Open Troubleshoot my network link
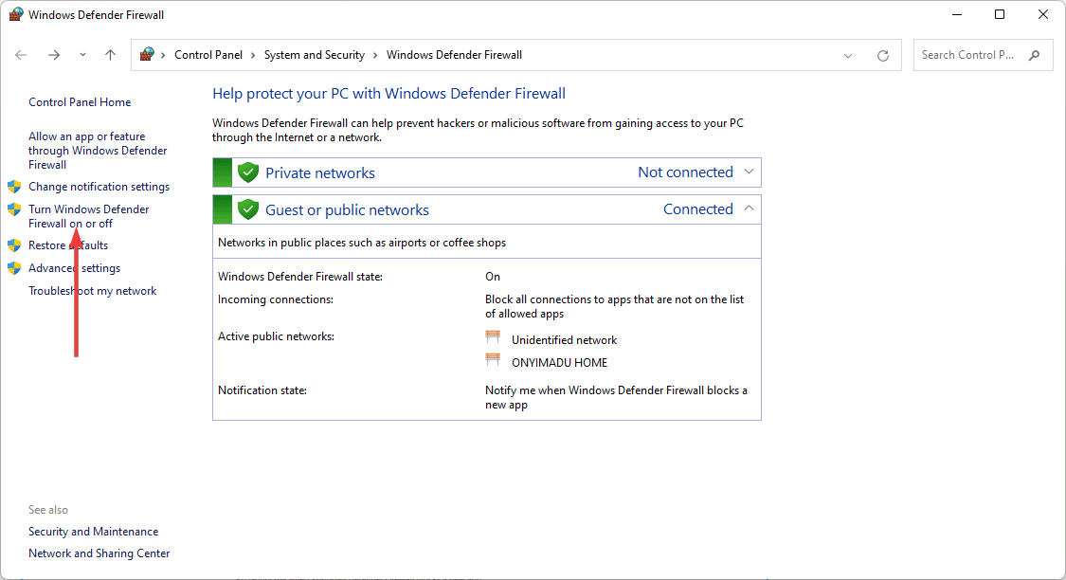The height and width of the screenshot is (580, 1066). click(x=93, y=291)
